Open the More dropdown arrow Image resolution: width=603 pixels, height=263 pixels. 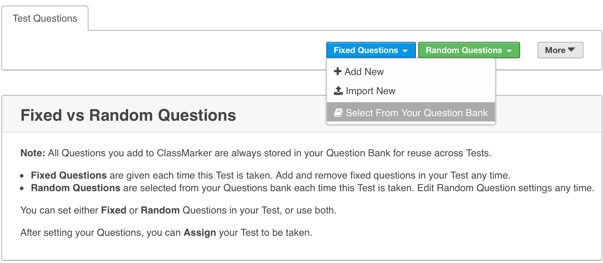572,50
